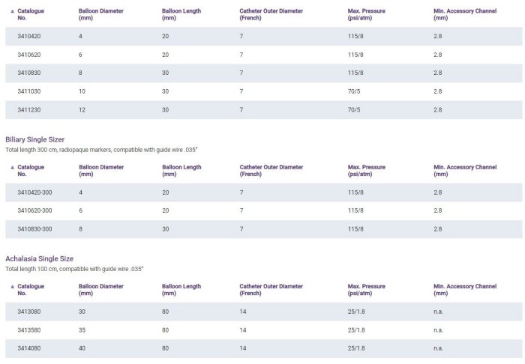Select Achalasia catalogue number 3413080
This screenshot has width=525, height=364.
point(28,312)
